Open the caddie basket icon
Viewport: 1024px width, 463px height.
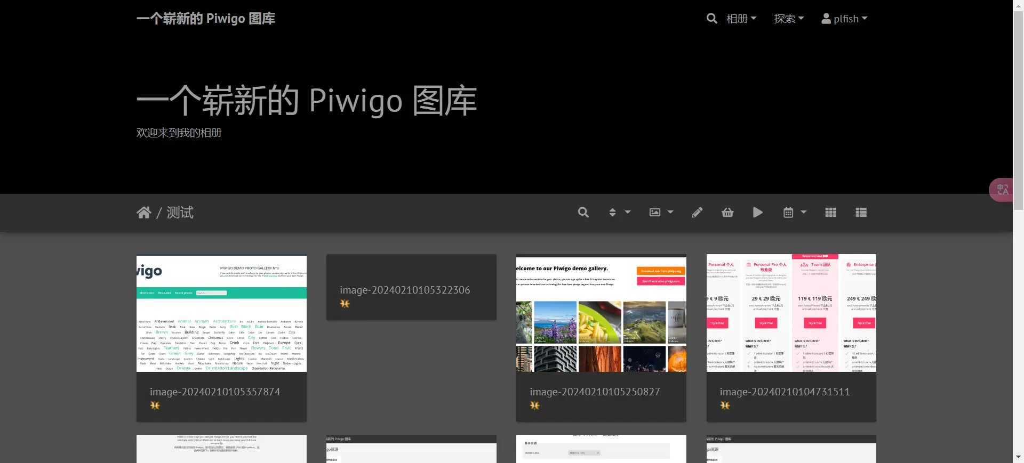point(727,213)
